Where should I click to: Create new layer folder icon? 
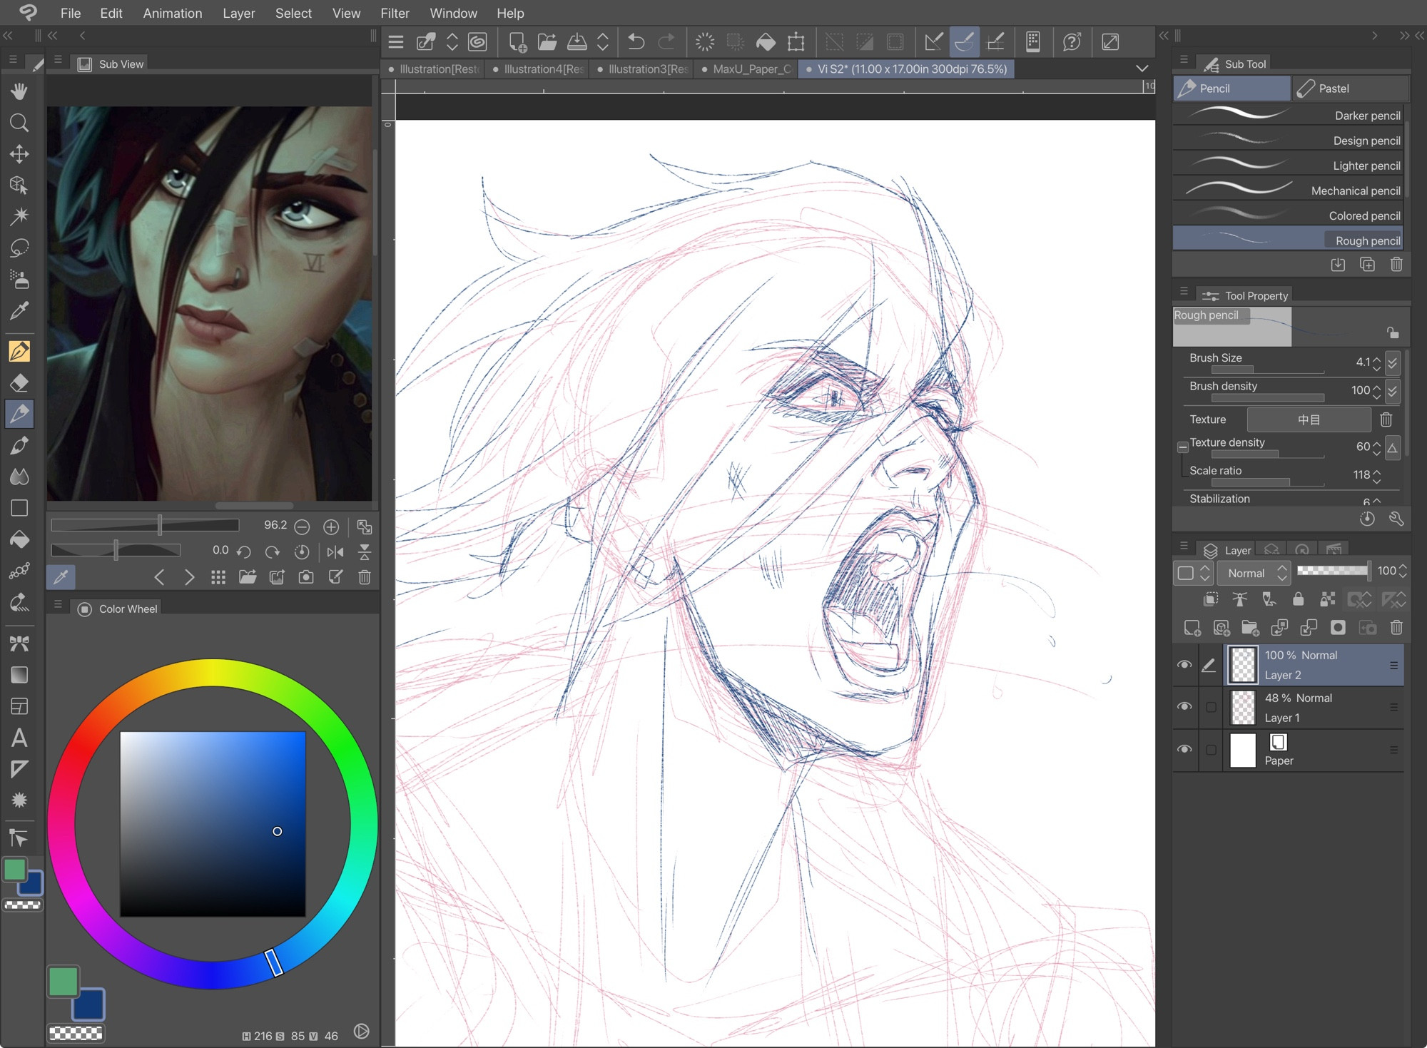click(x=1250, y=628)
